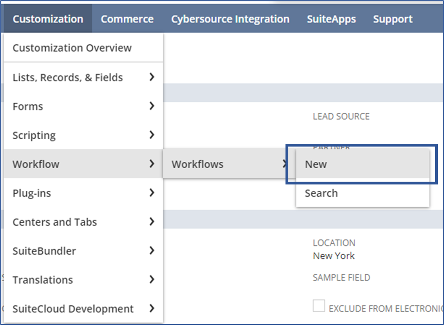Open the Commerce menu
The width and height of the screenshot is (444, 325).
[127, 19]
